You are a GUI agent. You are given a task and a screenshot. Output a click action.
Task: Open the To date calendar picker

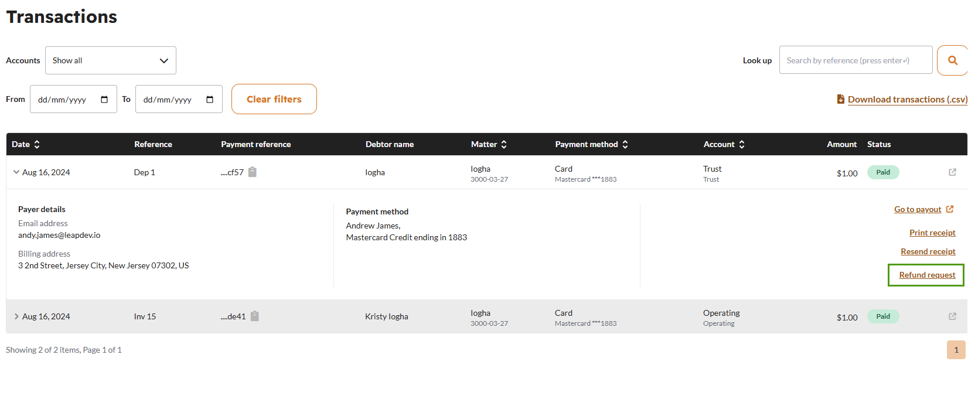click(x=210, y=100)
